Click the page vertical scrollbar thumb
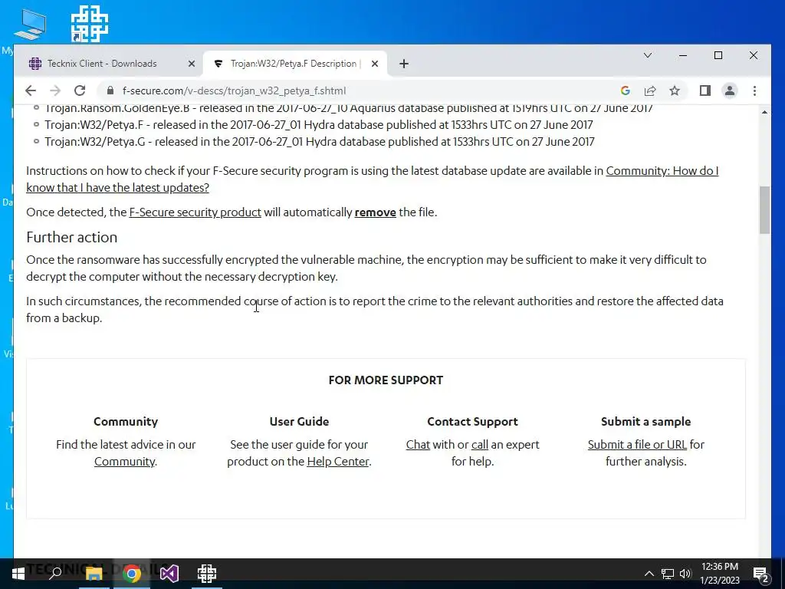The width and height of the screenshot is (785, 589). pyautogui.click(x=764, y=210)
